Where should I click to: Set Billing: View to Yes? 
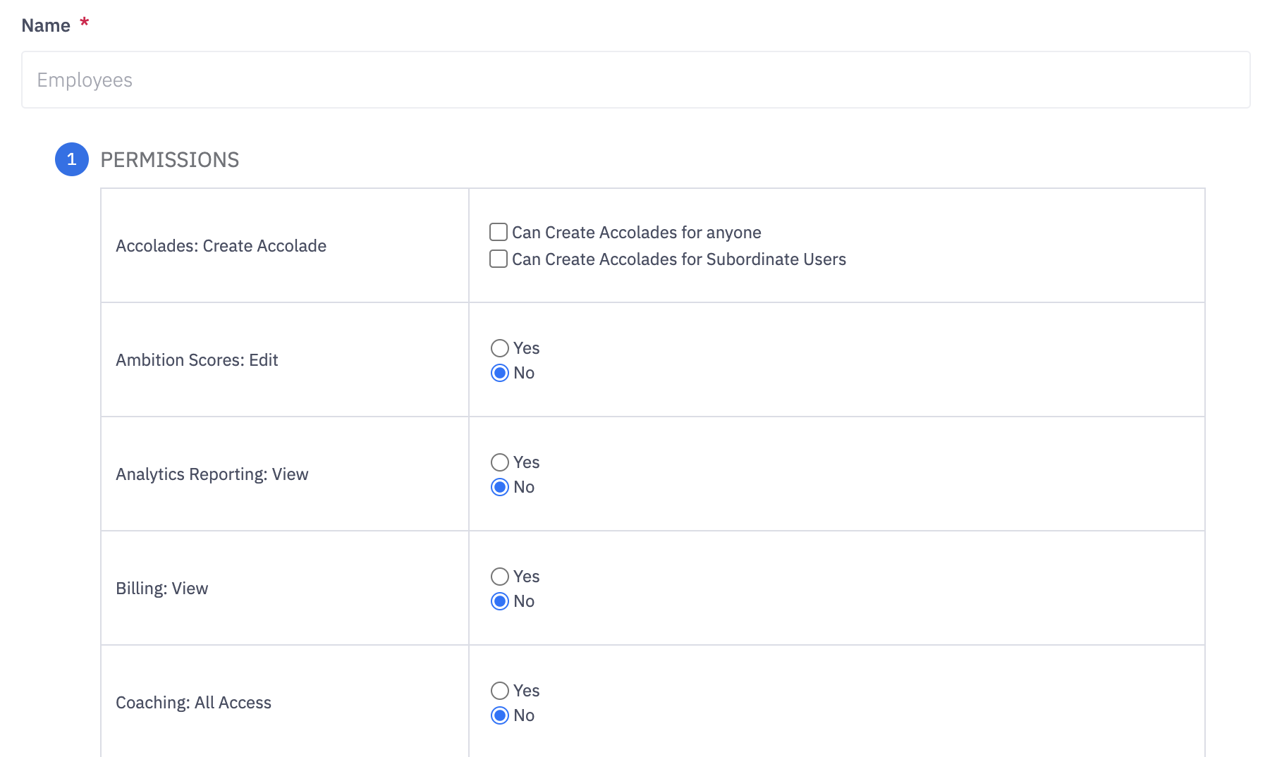coord(500,577)
